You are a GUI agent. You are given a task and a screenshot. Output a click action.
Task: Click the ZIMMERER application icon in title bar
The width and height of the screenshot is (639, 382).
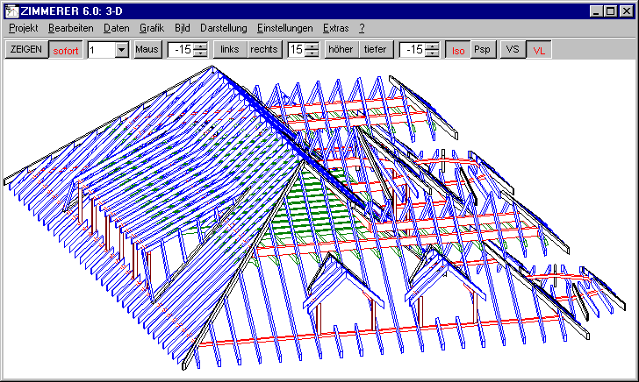[11, 10]
